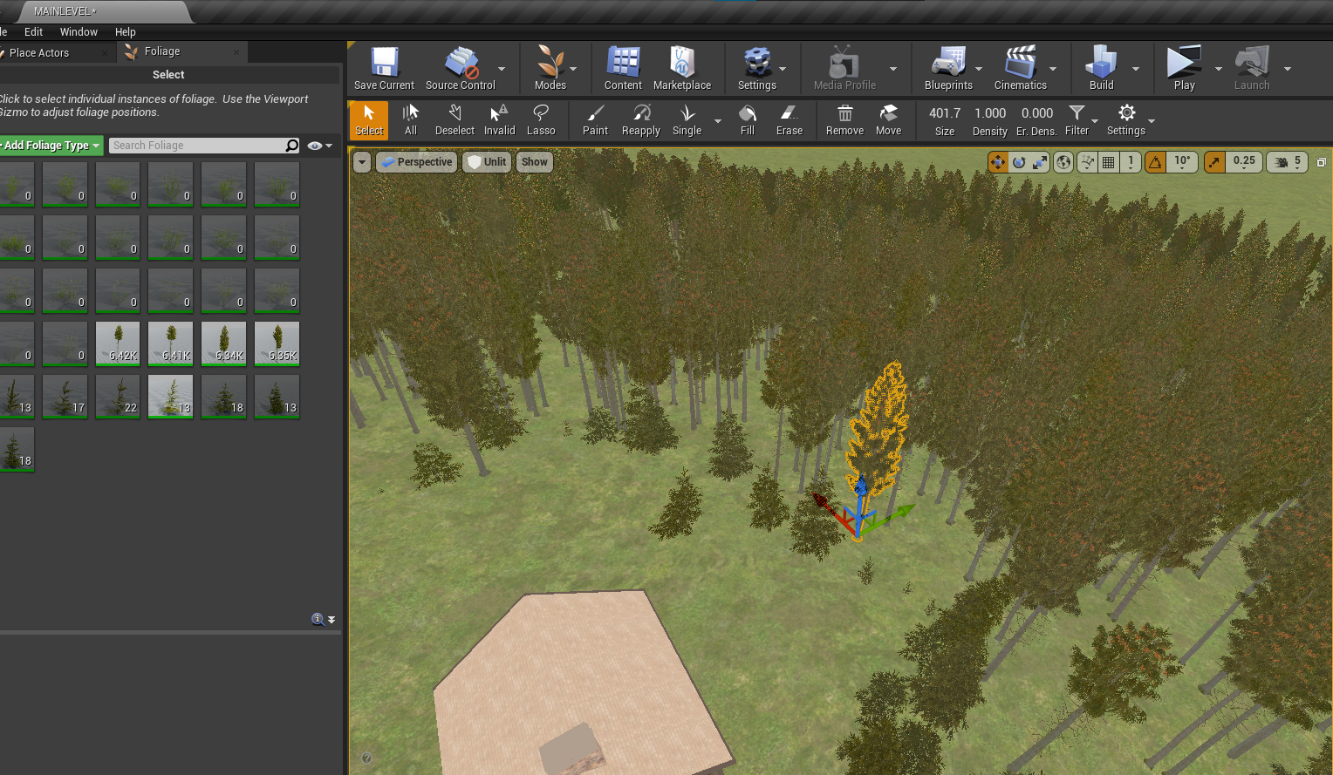Click Remove trash icon
This screenshot has width=1333, height=775.
click(x=844, y=113)
